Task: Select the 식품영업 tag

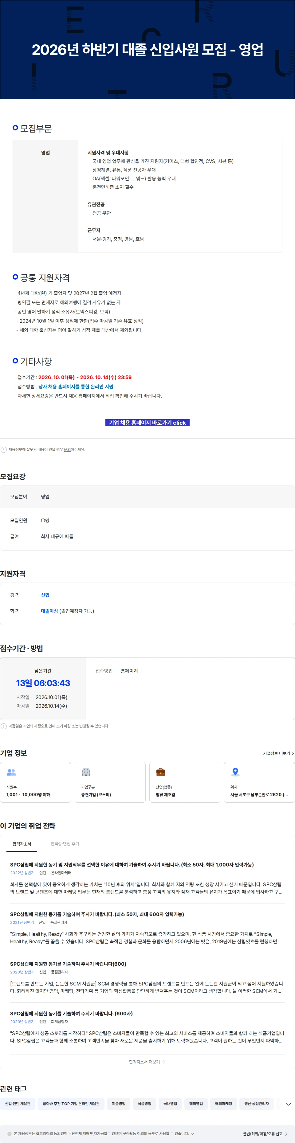Action: click(144, 1104)
